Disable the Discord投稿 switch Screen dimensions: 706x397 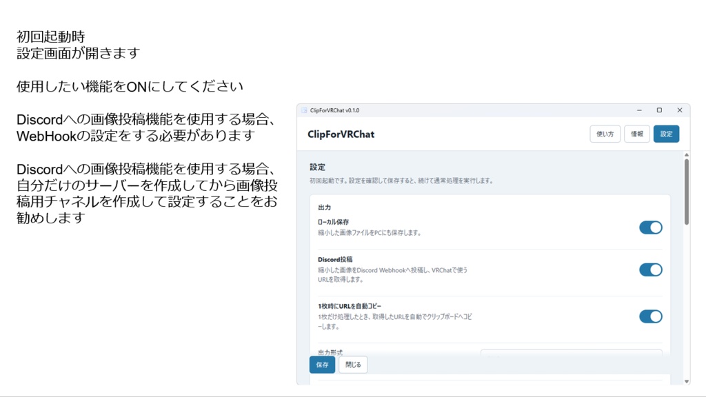click(651, 270)
